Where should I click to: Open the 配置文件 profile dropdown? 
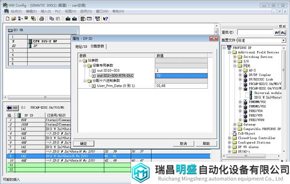[283, 40]
